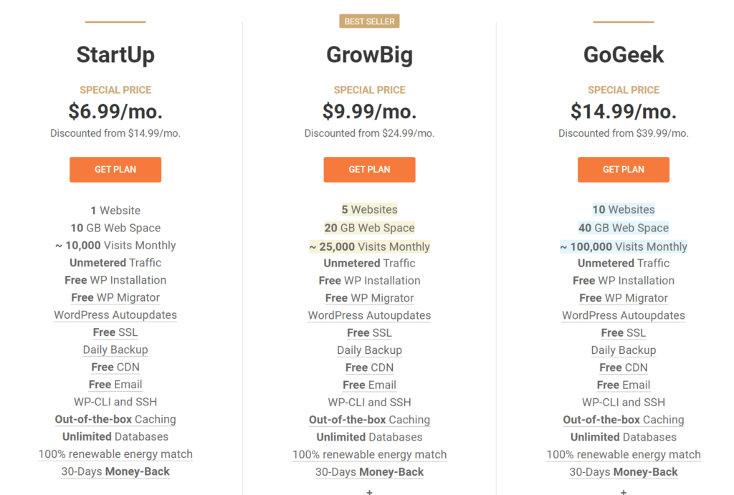
Task: Open StartUp's Free WP Migrator link
Action: (115, 297)
